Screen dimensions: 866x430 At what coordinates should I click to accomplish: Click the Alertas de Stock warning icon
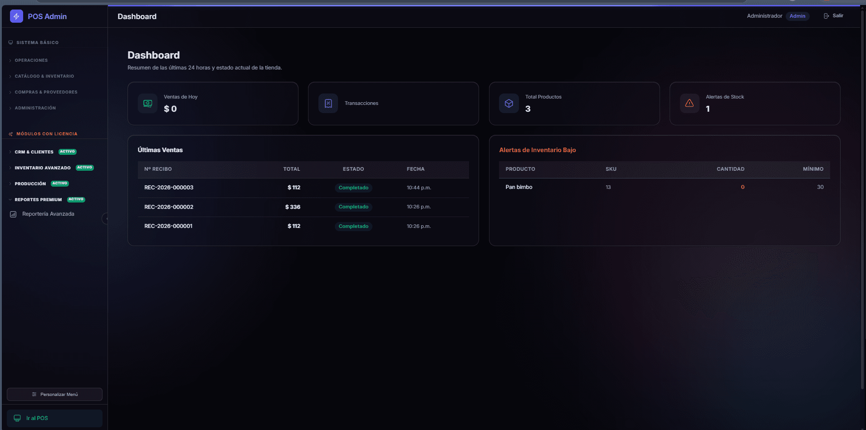coord(690,104)
